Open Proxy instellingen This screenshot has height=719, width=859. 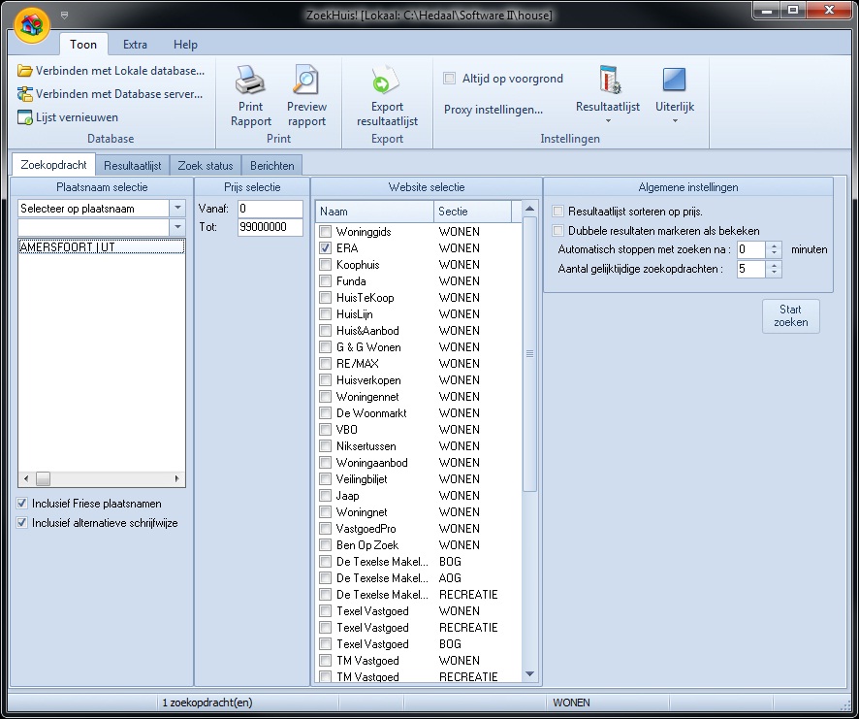point(493,110)
